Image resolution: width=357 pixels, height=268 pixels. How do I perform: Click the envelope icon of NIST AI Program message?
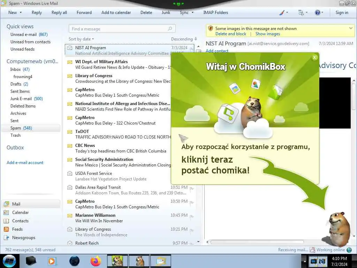[x=70, y=48]
